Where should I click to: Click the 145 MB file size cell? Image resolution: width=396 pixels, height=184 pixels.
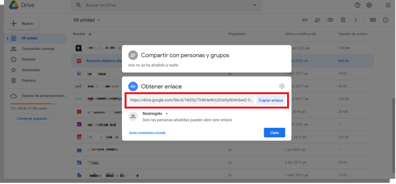pyautogui.click(x=343, y=48)
